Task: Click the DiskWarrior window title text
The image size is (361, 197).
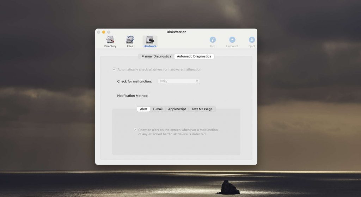Action: tap(176, 32)
